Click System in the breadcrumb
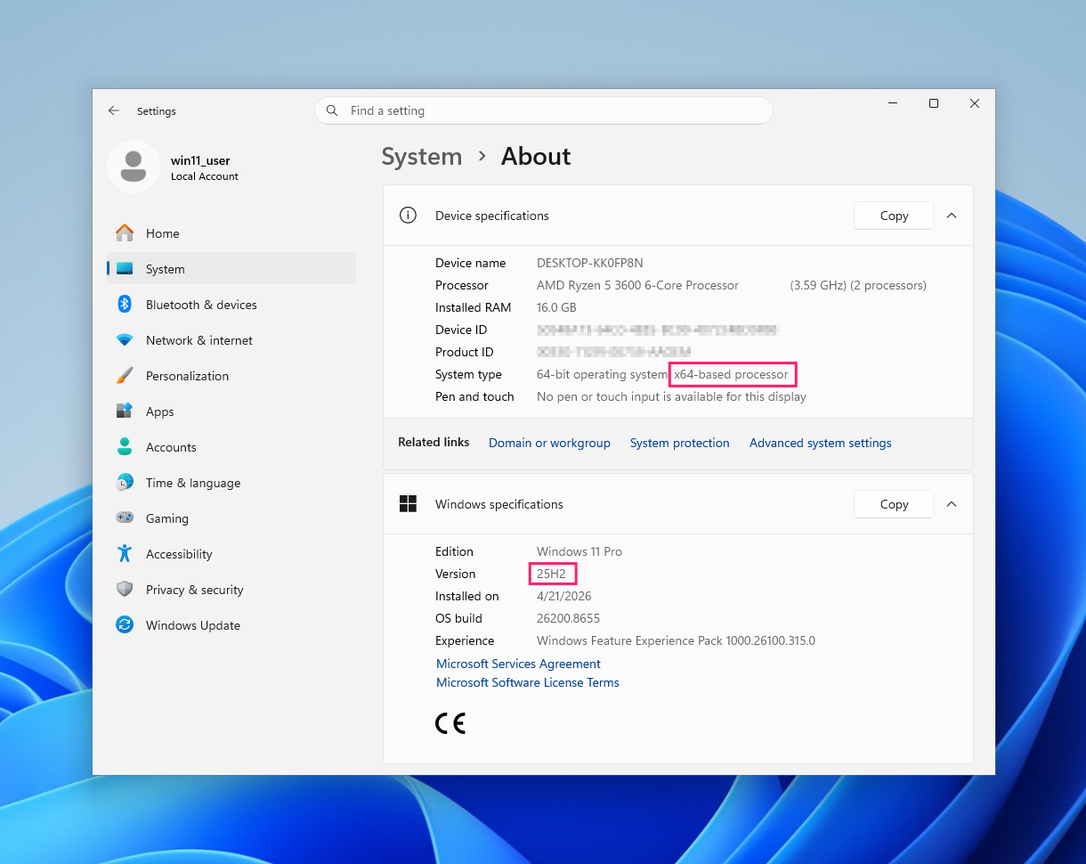 pos(422,156)
